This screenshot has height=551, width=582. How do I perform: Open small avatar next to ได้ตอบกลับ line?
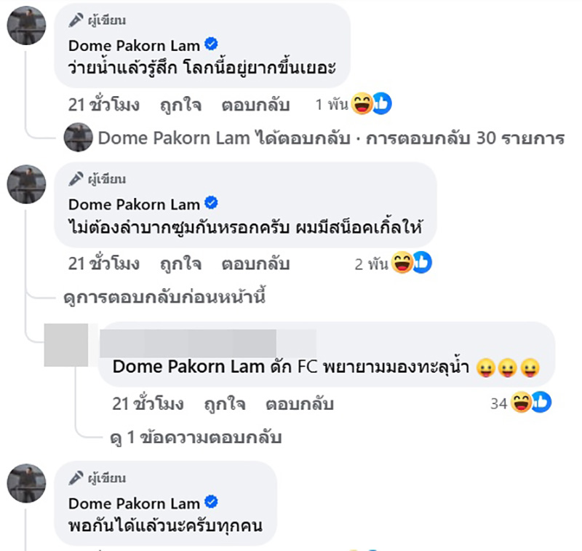(x=78, y=138)
